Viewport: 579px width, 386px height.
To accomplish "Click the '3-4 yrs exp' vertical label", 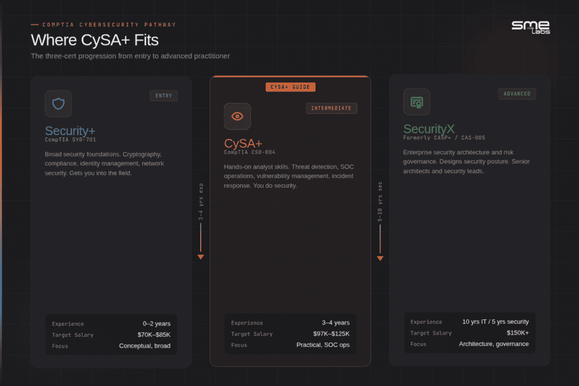I will pyautogui.click(x=201, y=202).
